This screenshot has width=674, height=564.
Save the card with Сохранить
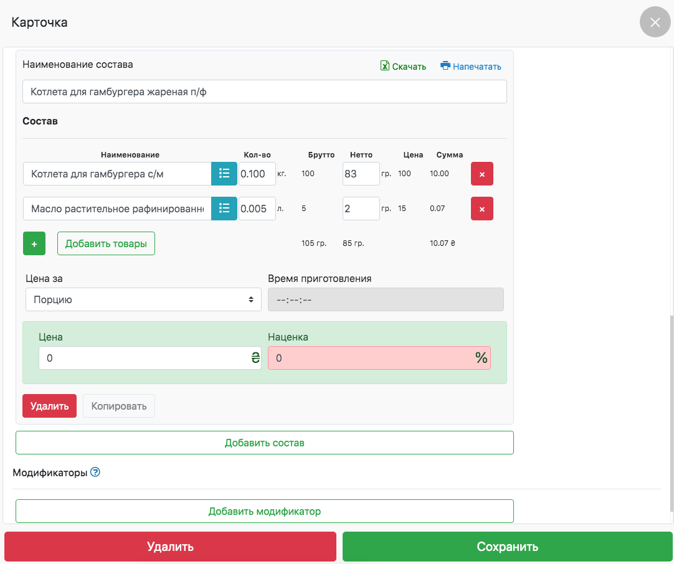point(507,547)
